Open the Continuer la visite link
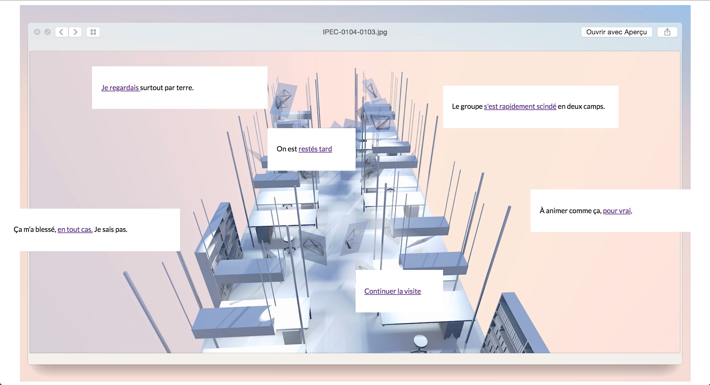The width and height of the screenshot is (710, 385). [x=392, y=291]
